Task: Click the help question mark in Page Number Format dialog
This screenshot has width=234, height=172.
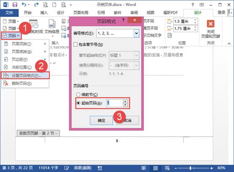Action: 123,20
